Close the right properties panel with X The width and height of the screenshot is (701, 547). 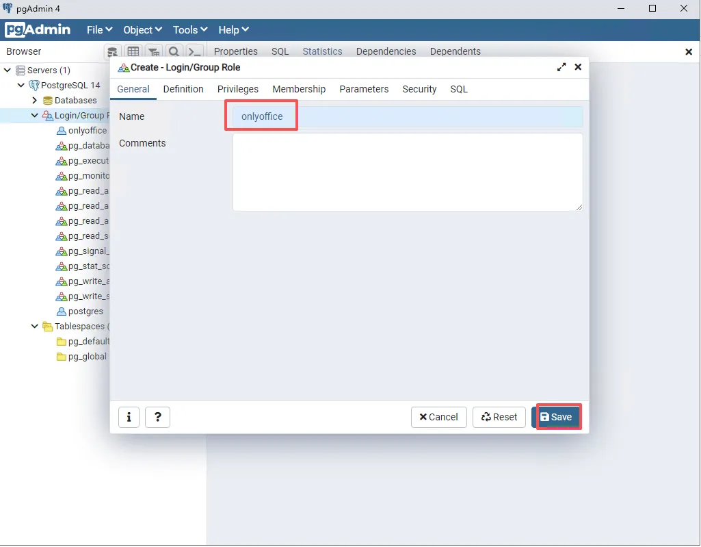[x=689, y=52]
